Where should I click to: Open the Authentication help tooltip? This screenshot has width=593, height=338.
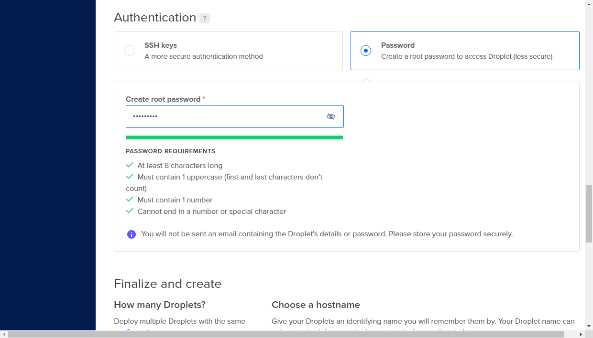coord(205,18)
